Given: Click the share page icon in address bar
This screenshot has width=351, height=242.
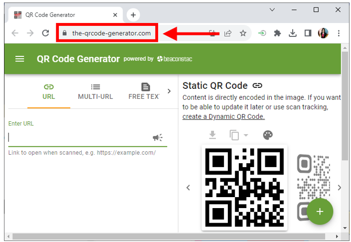Looking at the screenshot, I should tap(228, 33).
